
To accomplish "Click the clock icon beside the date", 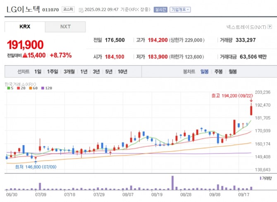I will tap(81, 10).
